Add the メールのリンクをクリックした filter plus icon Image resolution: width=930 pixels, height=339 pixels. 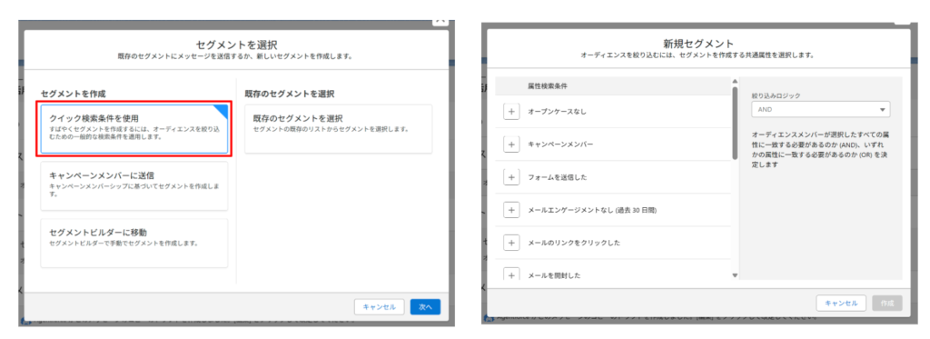coord(511,243)
